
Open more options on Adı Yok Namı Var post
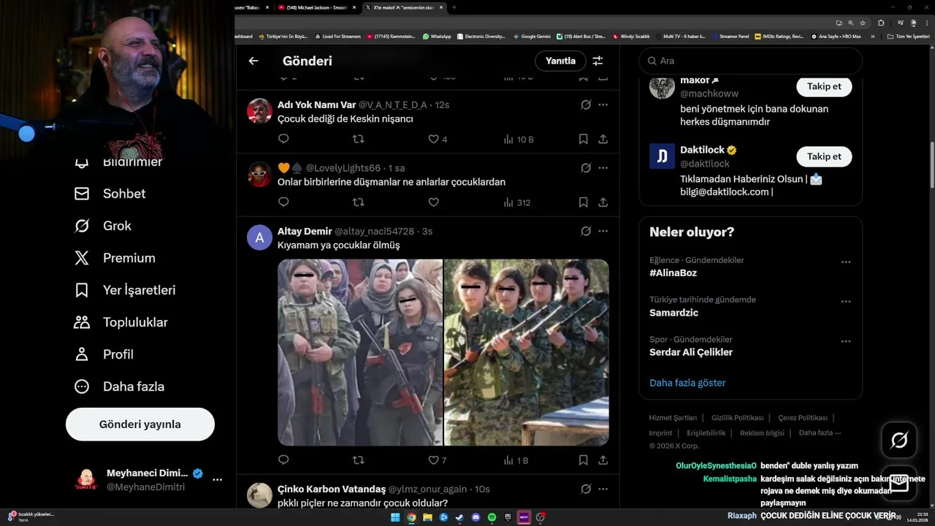[603, 104]
